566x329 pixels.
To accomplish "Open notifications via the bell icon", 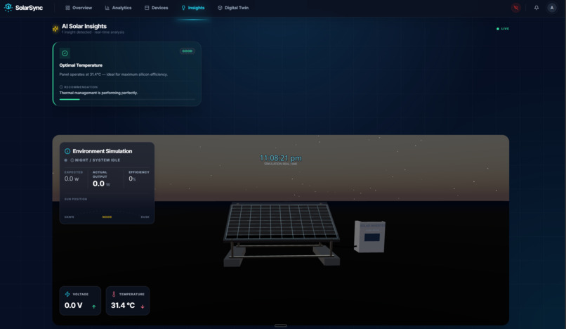I will [537, 8].
